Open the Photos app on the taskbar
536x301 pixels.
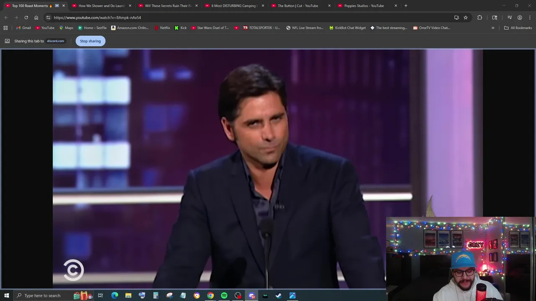tap(292, 296)
